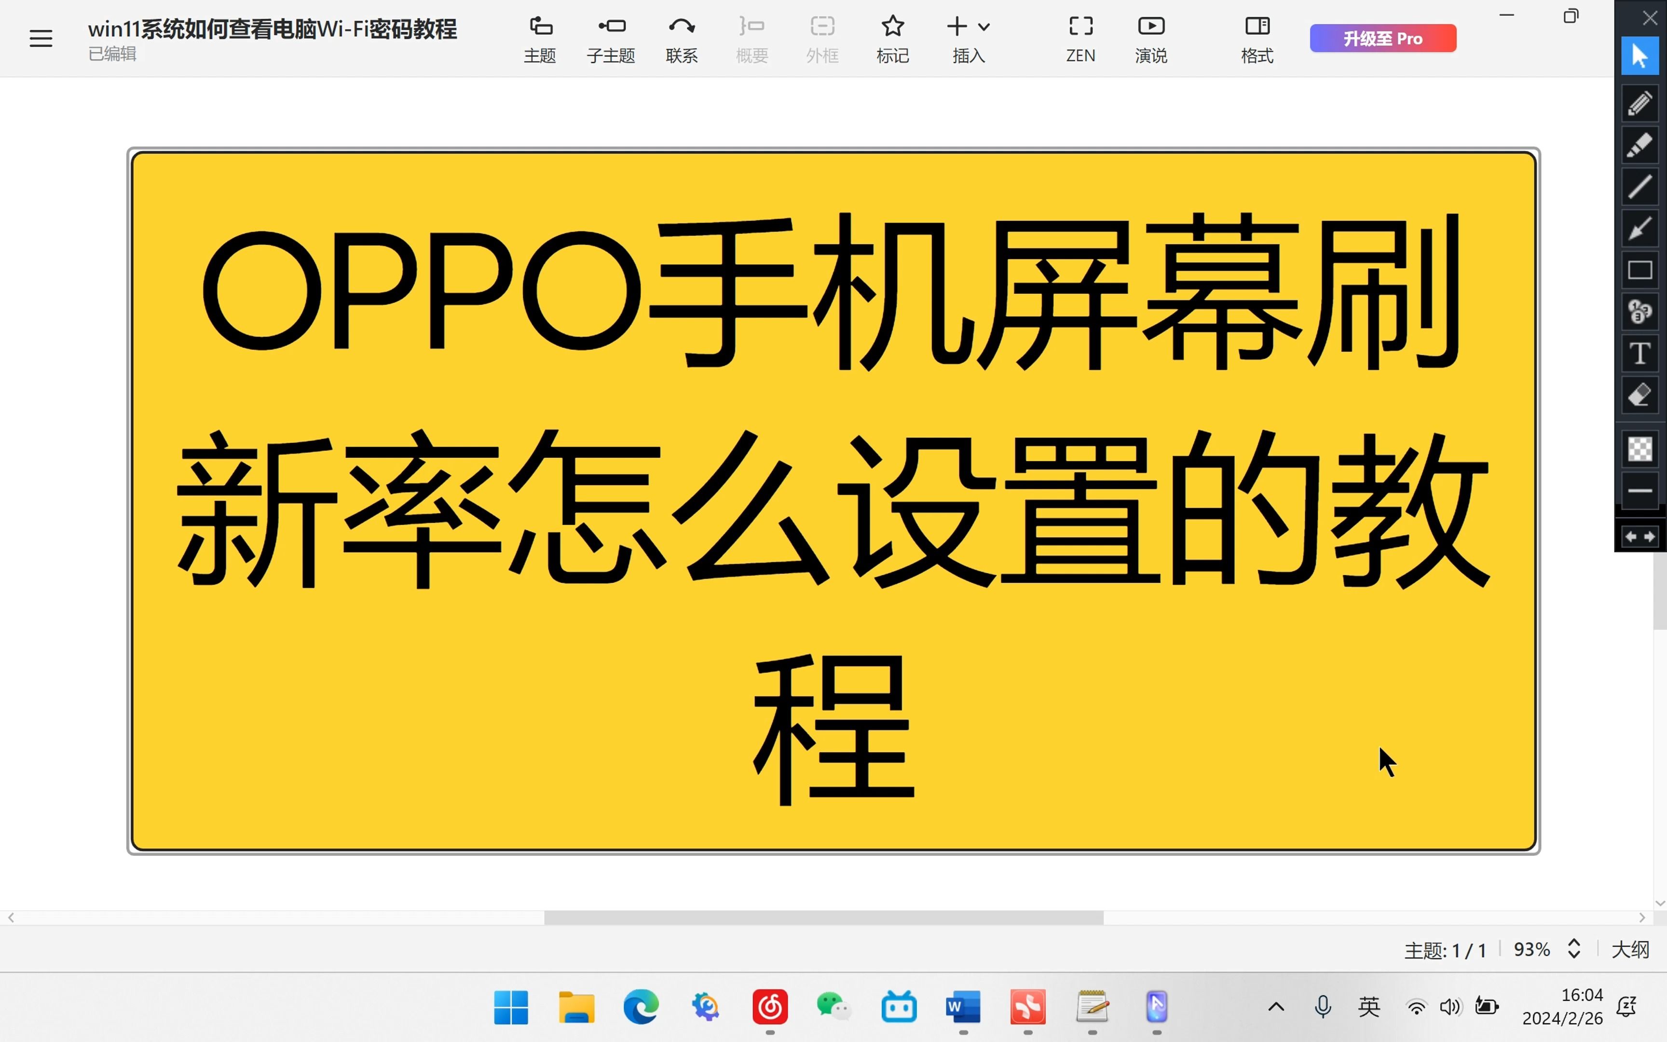
Task: Click the document title win11系统 text
Action: (272, 29)
